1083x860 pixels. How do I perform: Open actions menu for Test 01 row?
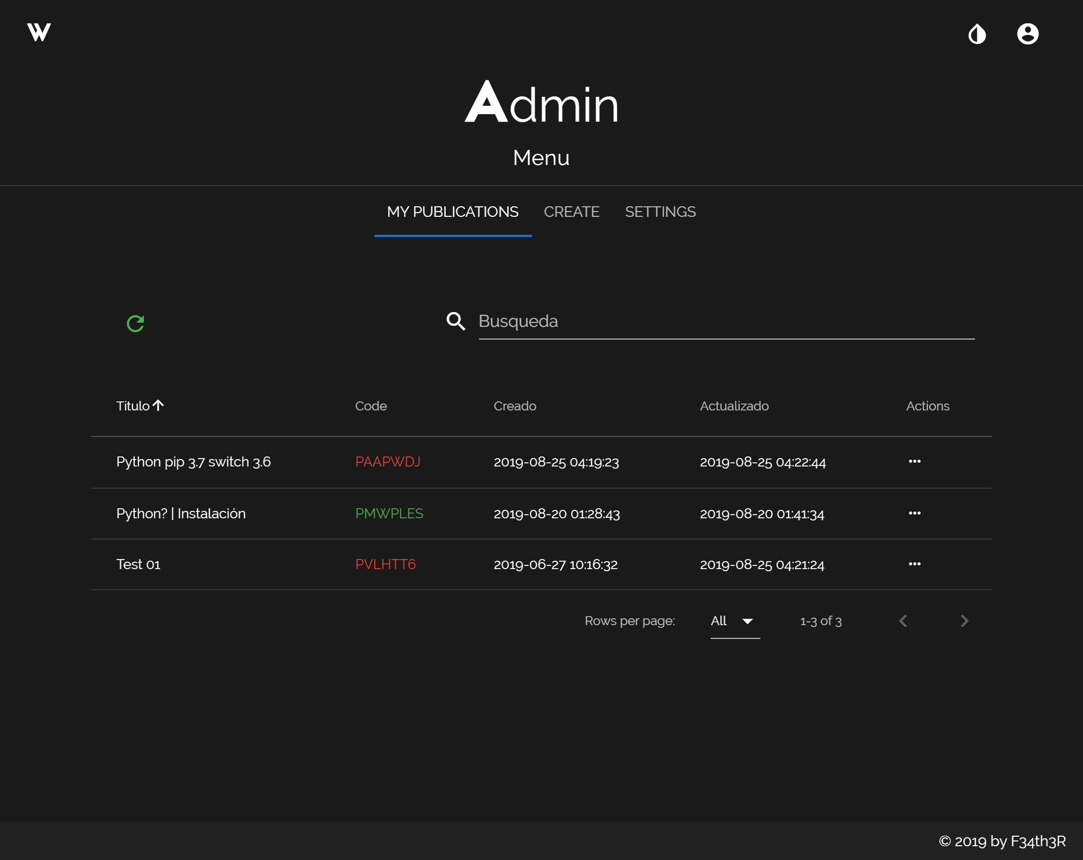tap(914, 564)
